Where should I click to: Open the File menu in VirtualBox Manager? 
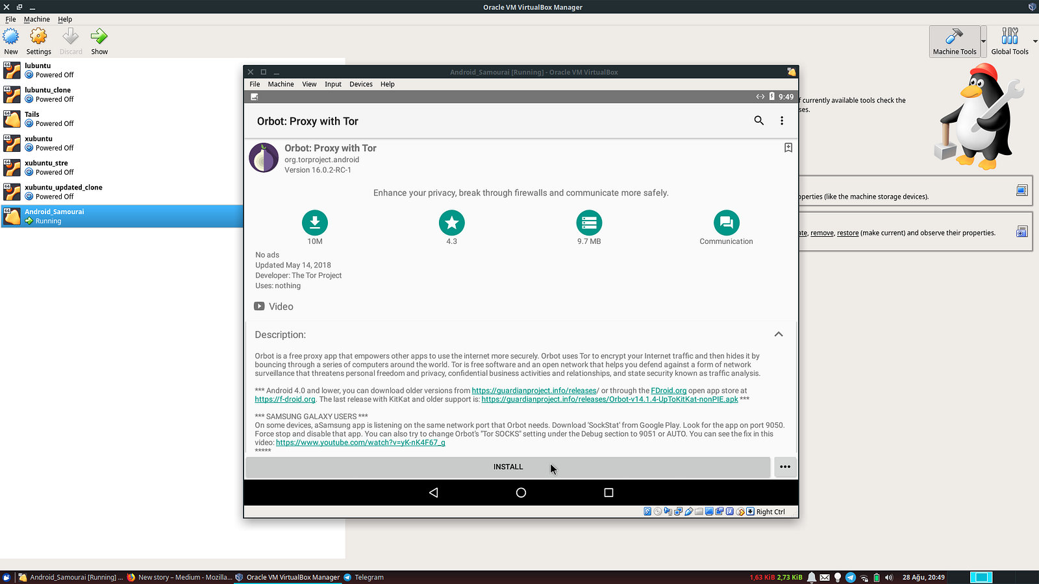pos(10,19)
